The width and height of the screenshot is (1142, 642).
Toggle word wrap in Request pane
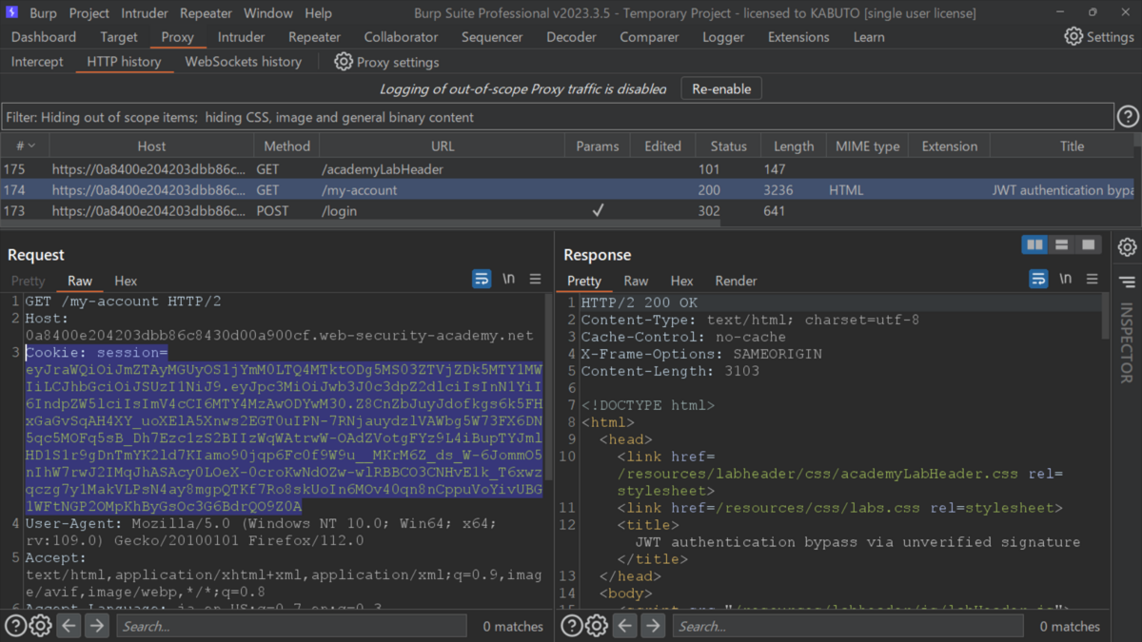point(482,279)
